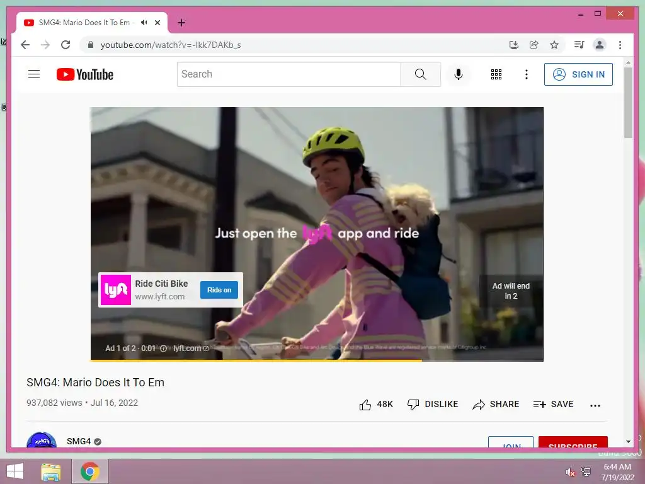Viewport: 645px width, 484px height.
Task: Click the SIGN IN button
Action: (578, 74)
